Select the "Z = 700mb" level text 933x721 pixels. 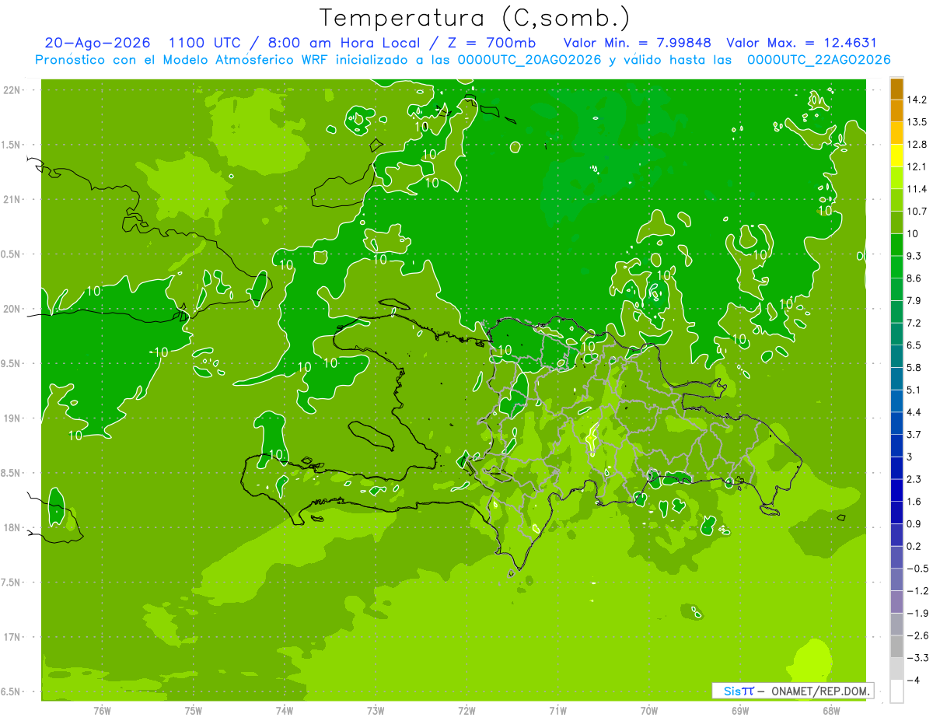(491, 43)
